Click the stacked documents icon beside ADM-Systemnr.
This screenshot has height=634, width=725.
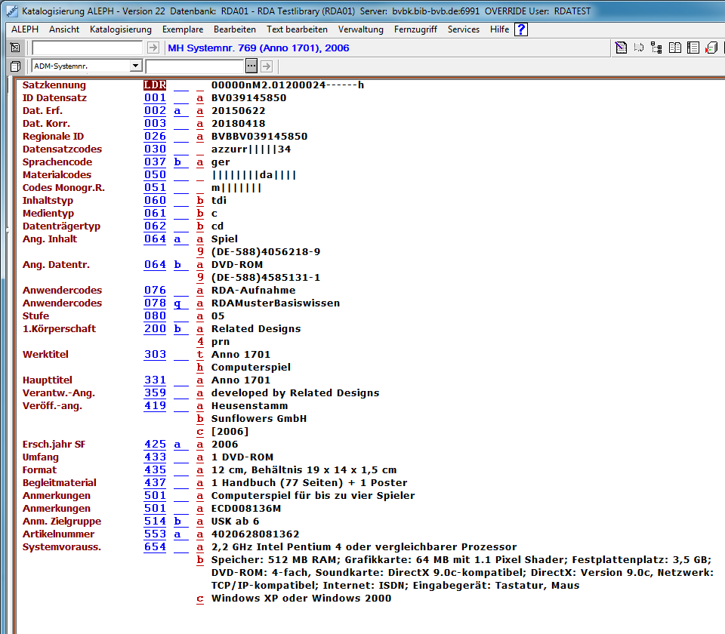(x=15, y=66)
